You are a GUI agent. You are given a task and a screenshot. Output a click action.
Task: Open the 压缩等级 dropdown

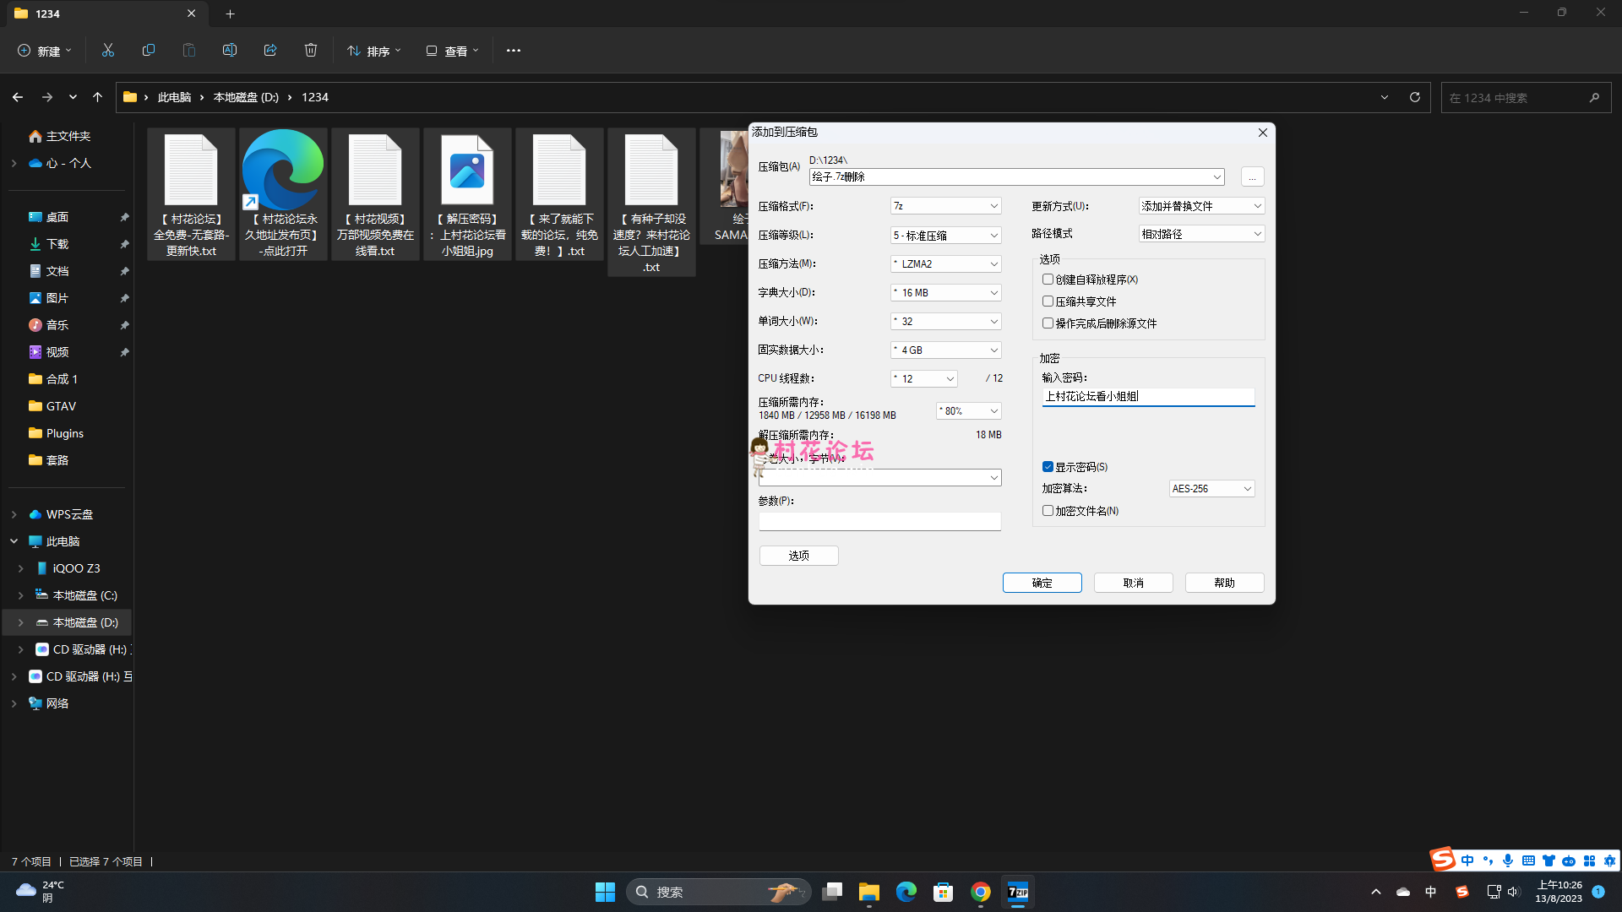tap(945, 236)
